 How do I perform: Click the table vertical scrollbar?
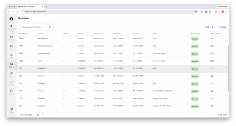(229, 69)
